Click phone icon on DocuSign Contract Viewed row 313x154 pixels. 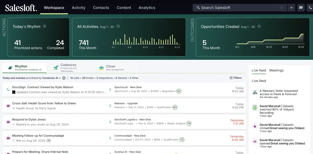(x=8, y=90)
